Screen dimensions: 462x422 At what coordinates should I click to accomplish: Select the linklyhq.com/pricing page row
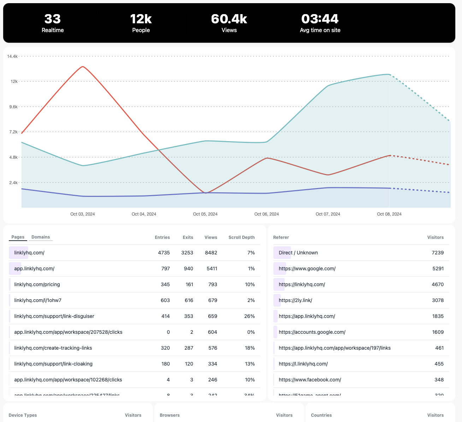pos(135,284)
